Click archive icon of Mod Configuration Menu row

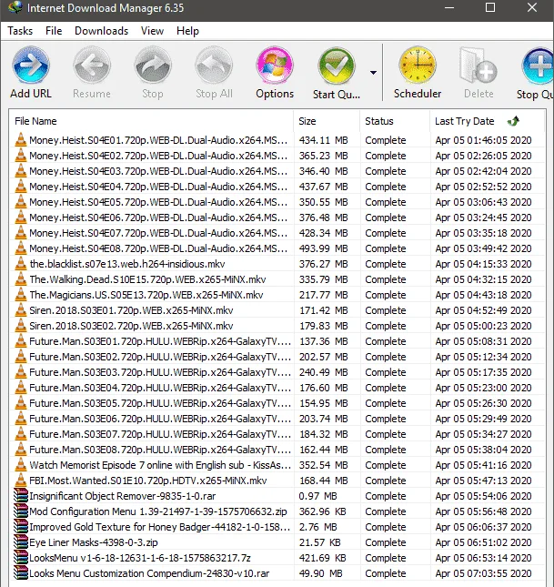pyautogui.click(x=21, y=511)
